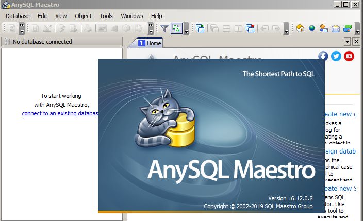363x221 pixels.
Task: Close the Home tab with X button
Action: (x=356, y=42)
